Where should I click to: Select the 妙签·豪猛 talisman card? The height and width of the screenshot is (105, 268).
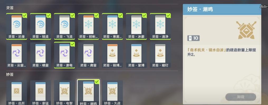(41, 93)
